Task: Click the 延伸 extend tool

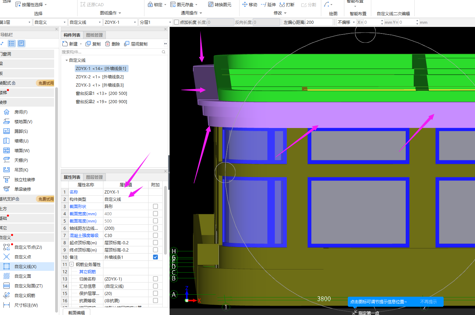Action: (x=268, y=4)
